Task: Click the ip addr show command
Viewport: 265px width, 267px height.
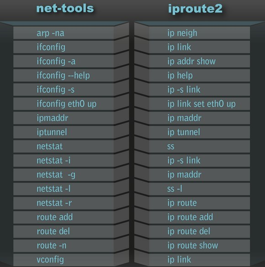Action: (191, 61)
